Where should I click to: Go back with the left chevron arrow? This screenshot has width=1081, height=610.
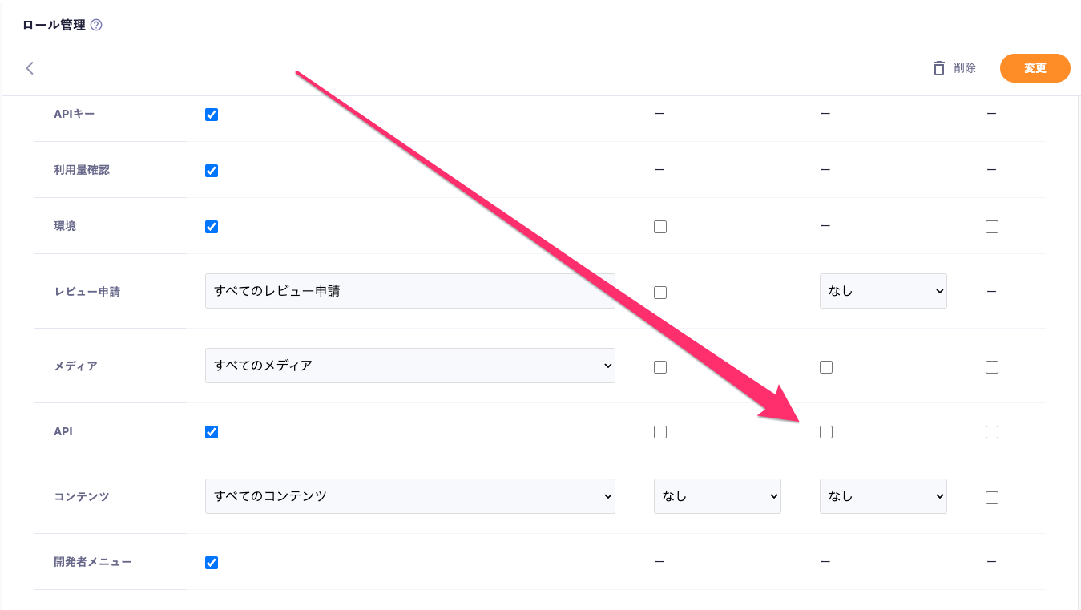[30, 68]
